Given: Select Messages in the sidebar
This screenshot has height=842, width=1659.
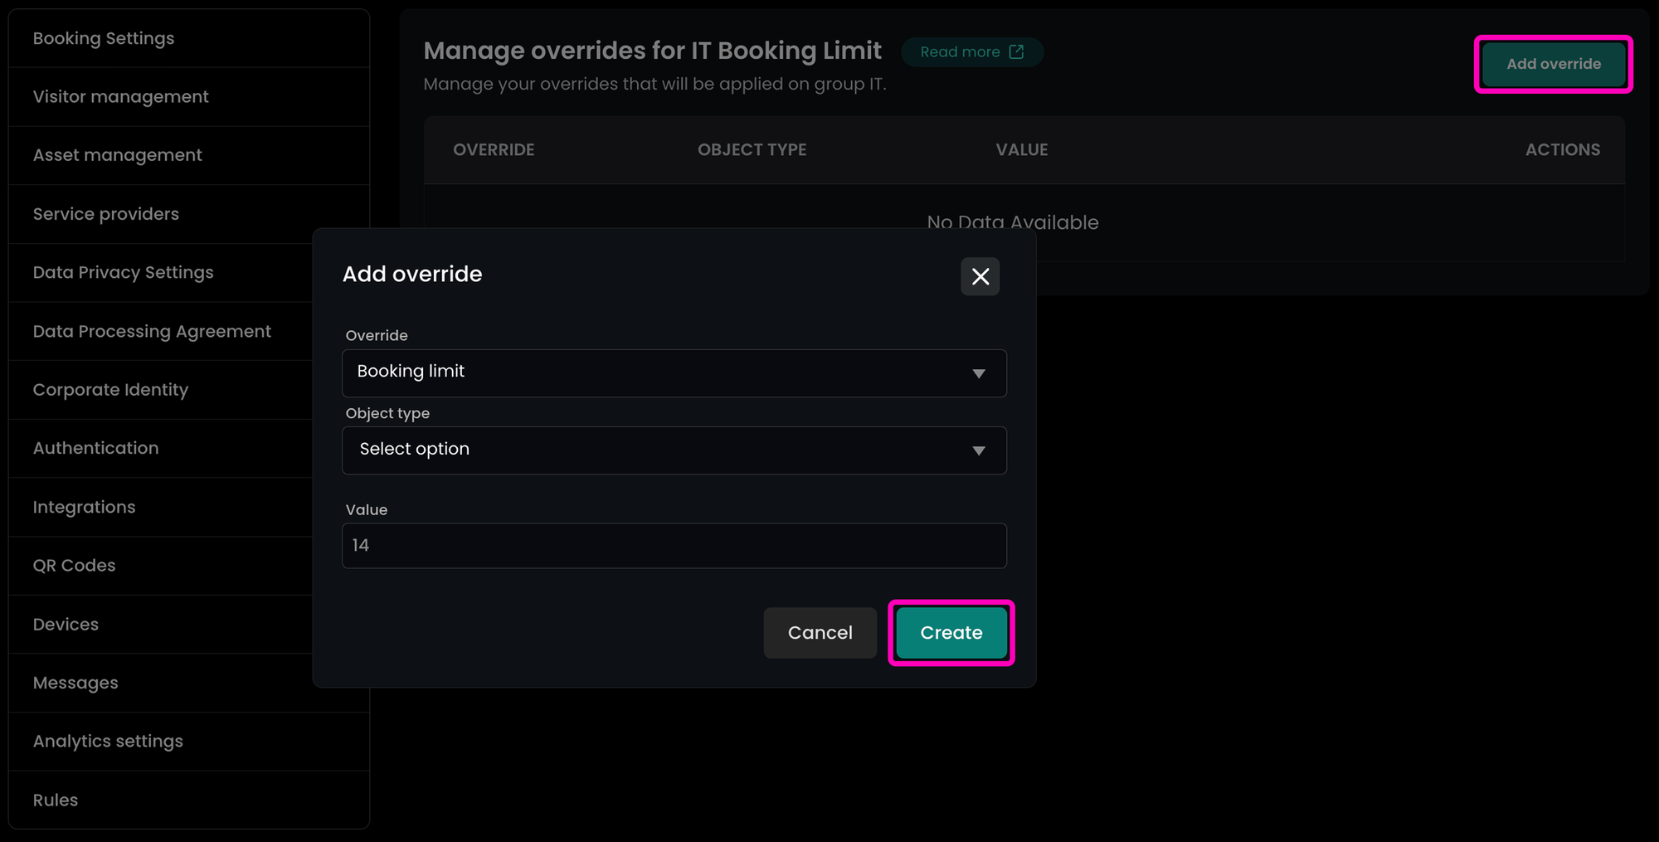Looking at the screenshot, I should [x=75, y=683].
